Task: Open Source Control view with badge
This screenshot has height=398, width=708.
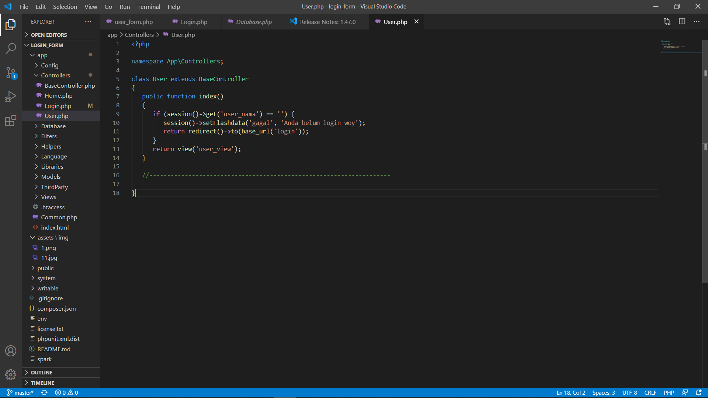Action: [x=11, y=73]
